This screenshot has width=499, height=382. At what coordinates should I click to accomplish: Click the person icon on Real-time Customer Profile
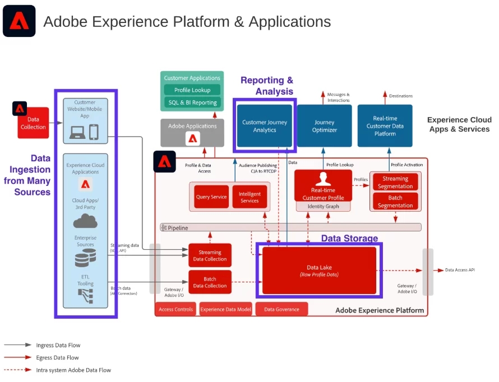(x=323, y=179)
